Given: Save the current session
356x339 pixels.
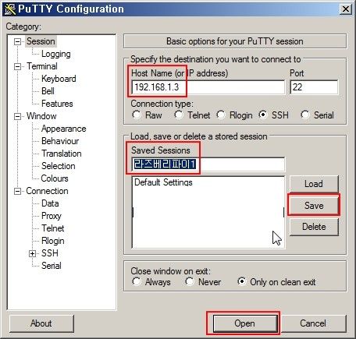Looking at the screenshot, I should coord(314,206).
